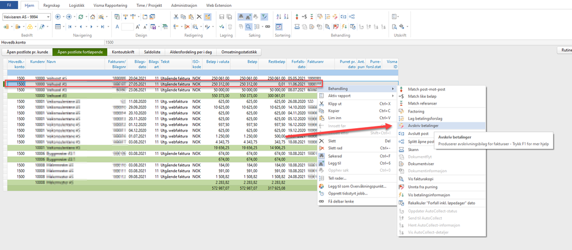Screen dimensions: 572x250
Task: Click the Splitt åpne post ribbon icon
Action: 352,17
